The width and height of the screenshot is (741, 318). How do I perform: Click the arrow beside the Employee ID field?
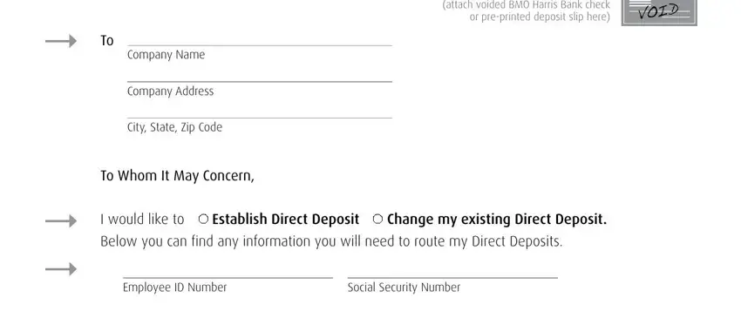click(x=61, y=269)
